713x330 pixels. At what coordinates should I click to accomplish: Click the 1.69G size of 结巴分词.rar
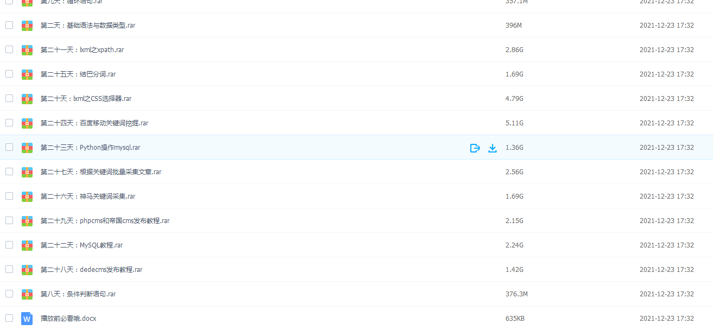coord(514,74)
